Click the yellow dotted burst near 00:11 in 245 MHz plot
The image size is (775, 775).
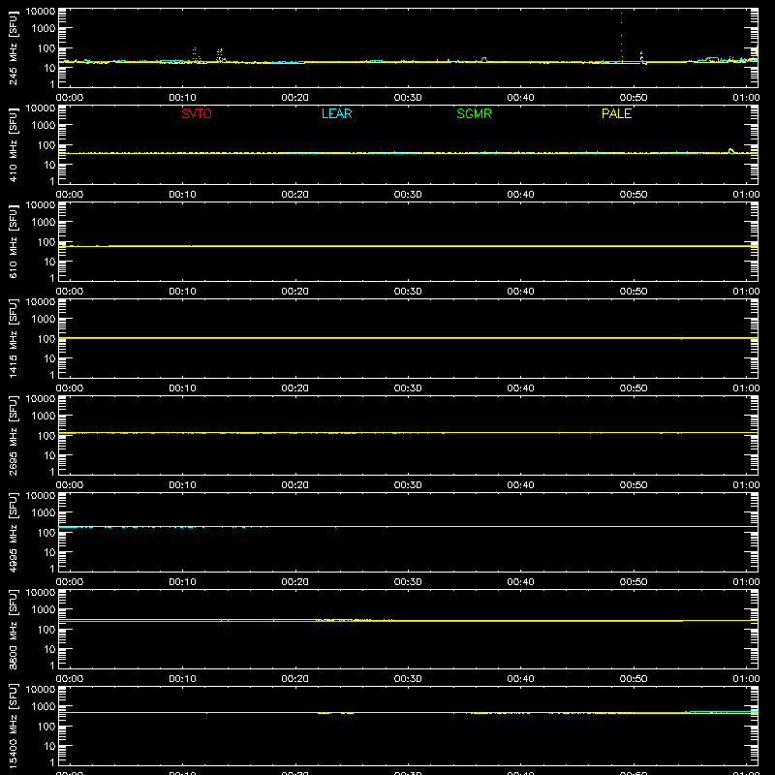[195, 54]
